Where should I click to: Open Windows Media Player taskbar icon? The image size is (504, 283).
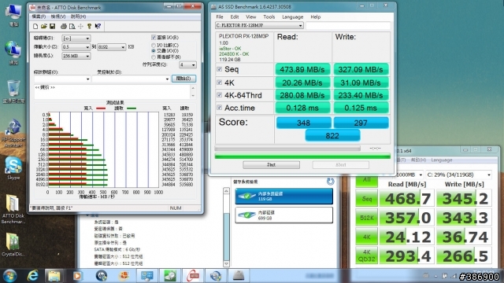click(x=77, y=276)
